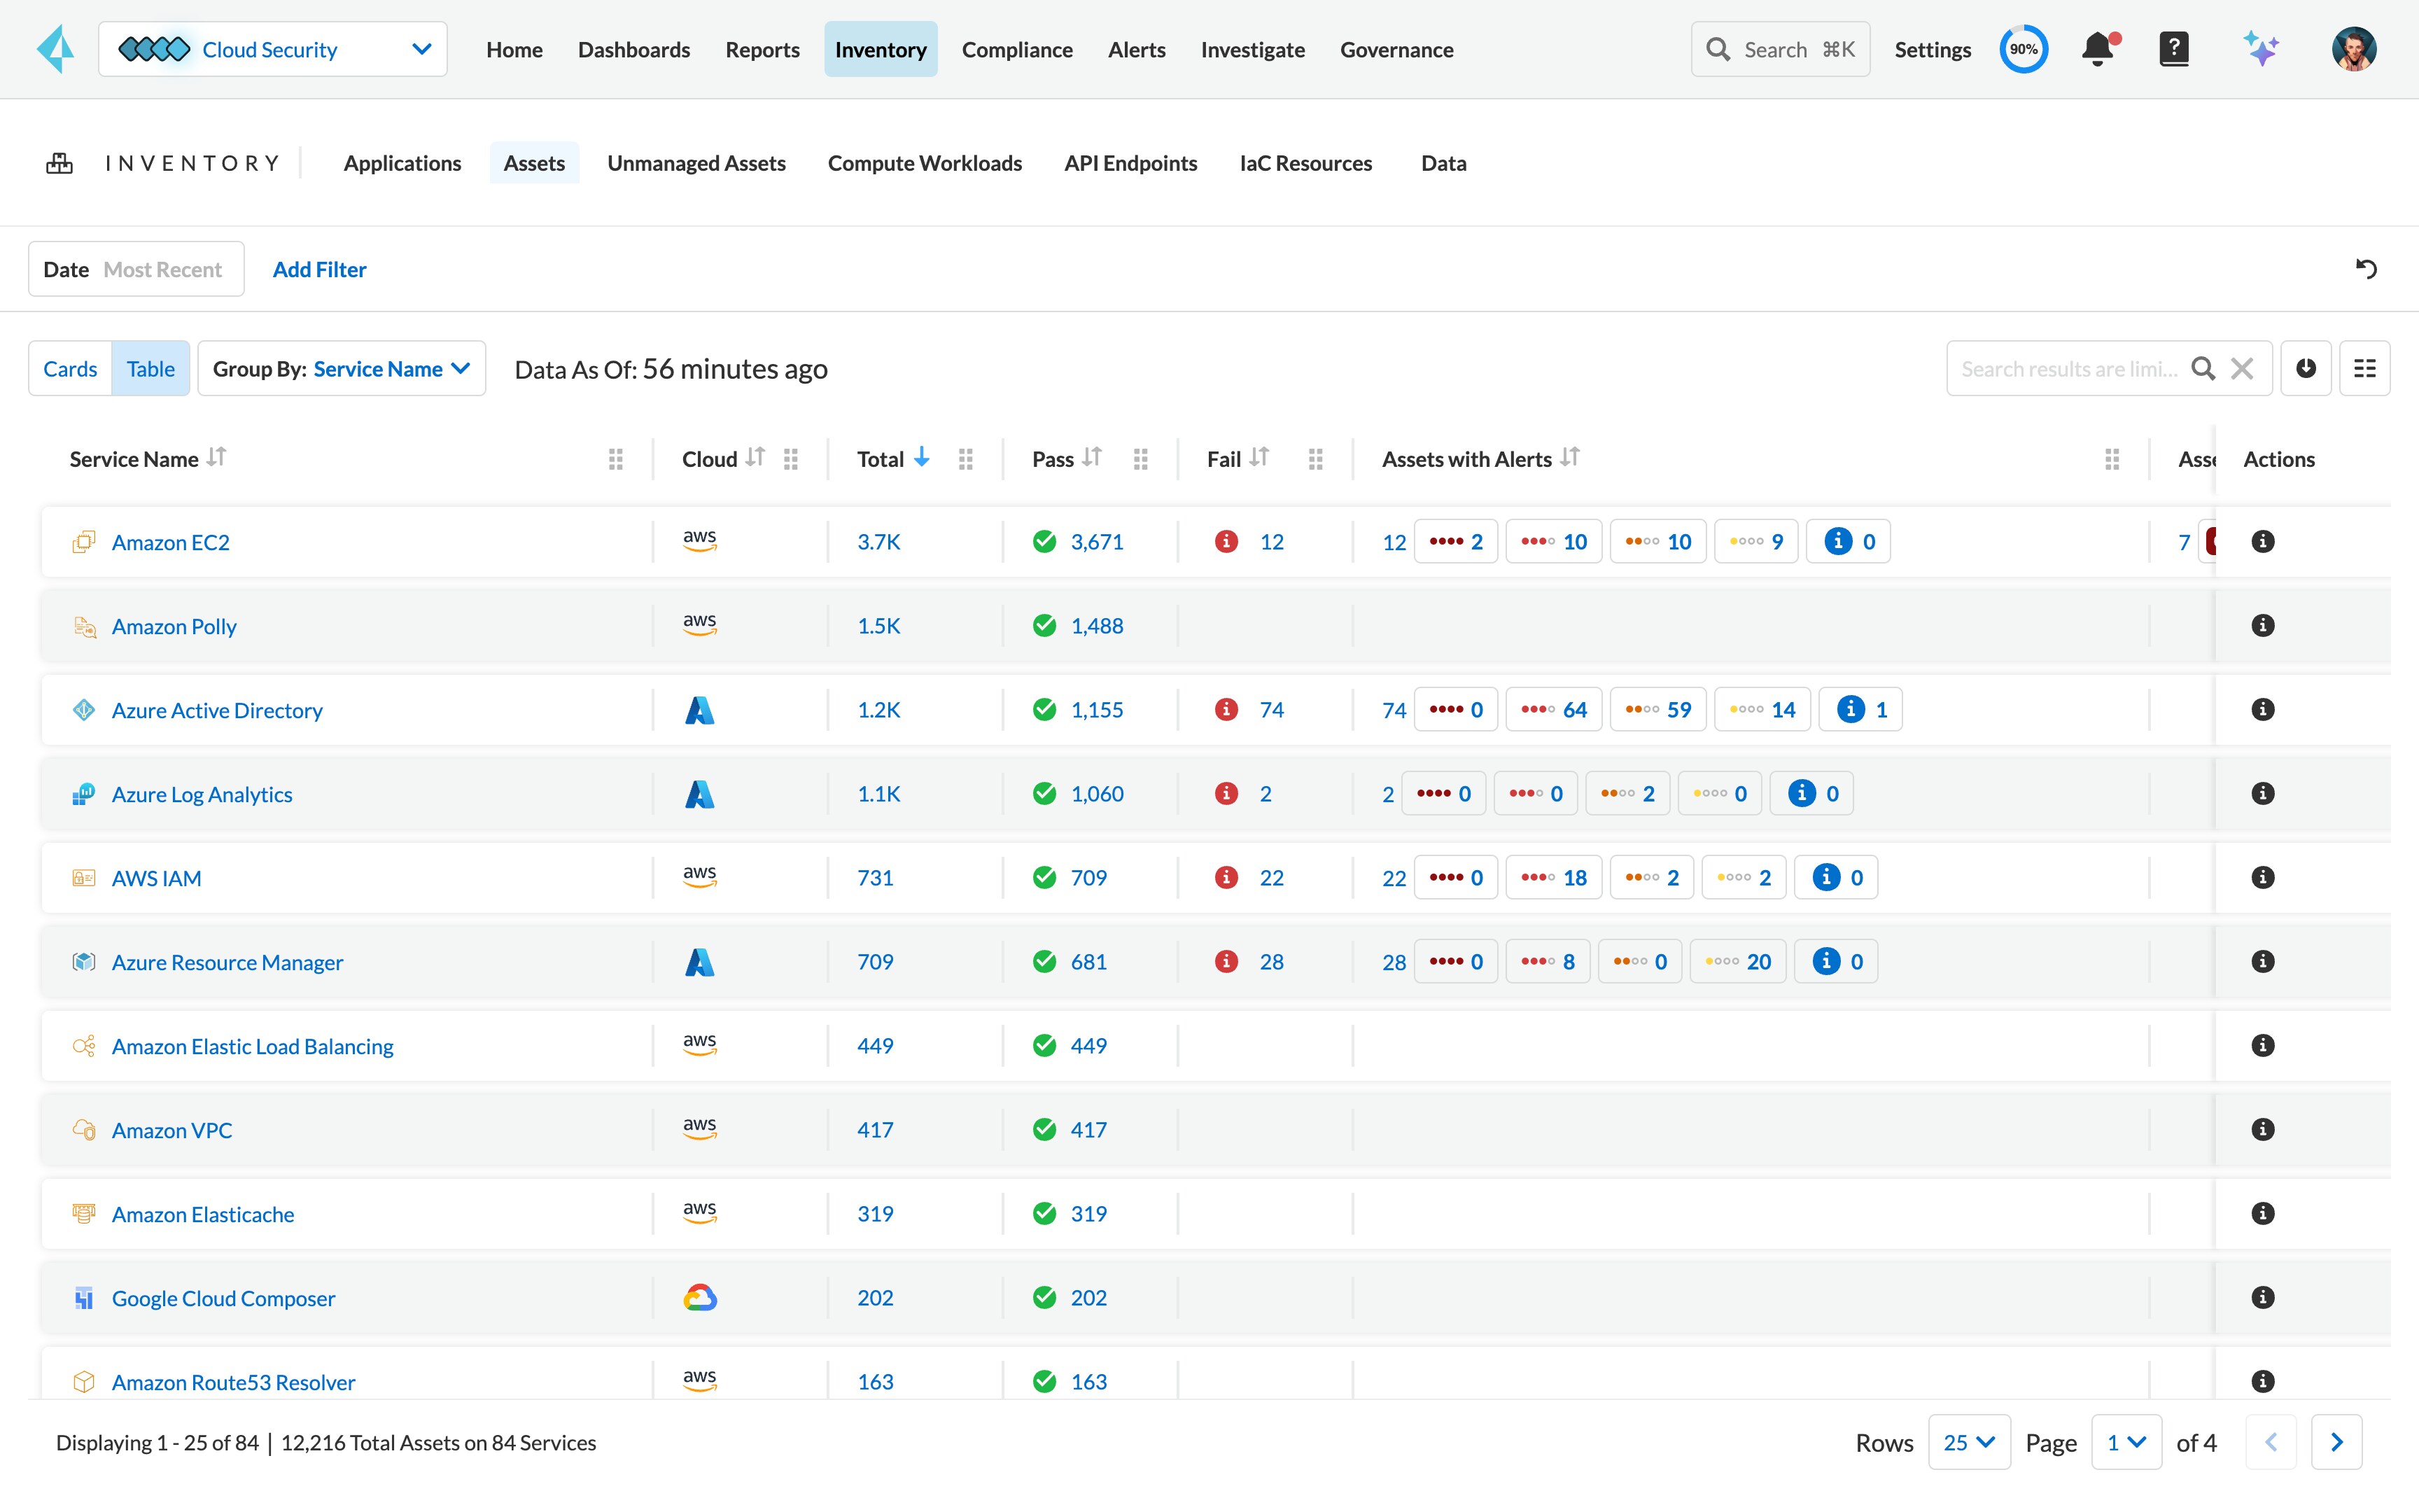The image size is (2419, 1512).
Task: Open the help documentation icon
Action: tap(2174, 48)
